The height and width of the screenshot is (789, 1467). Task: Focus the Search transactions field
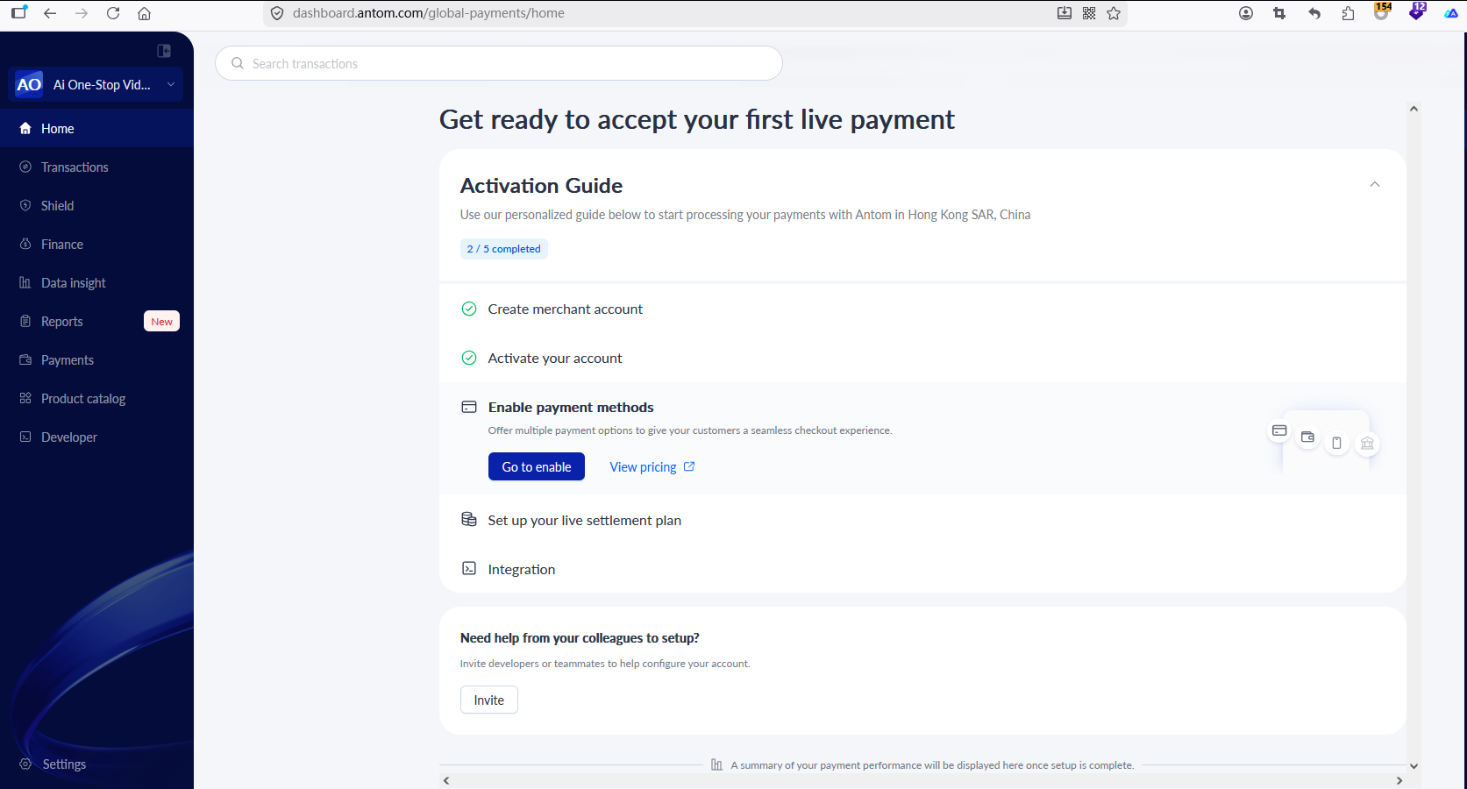click(x=499, y=63)
